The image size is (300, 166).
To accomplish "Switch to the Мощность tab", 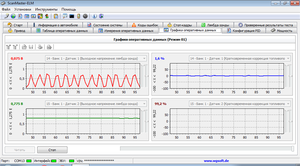I will pos(282,31).
